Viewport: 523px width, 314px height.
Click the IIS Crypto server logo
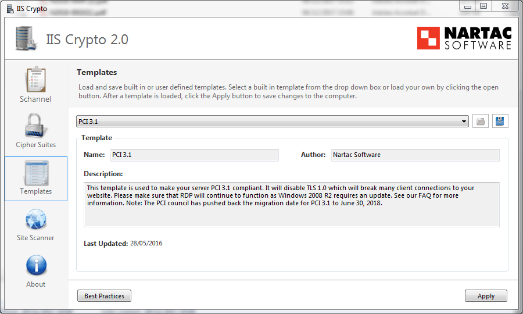coord(25,39)
